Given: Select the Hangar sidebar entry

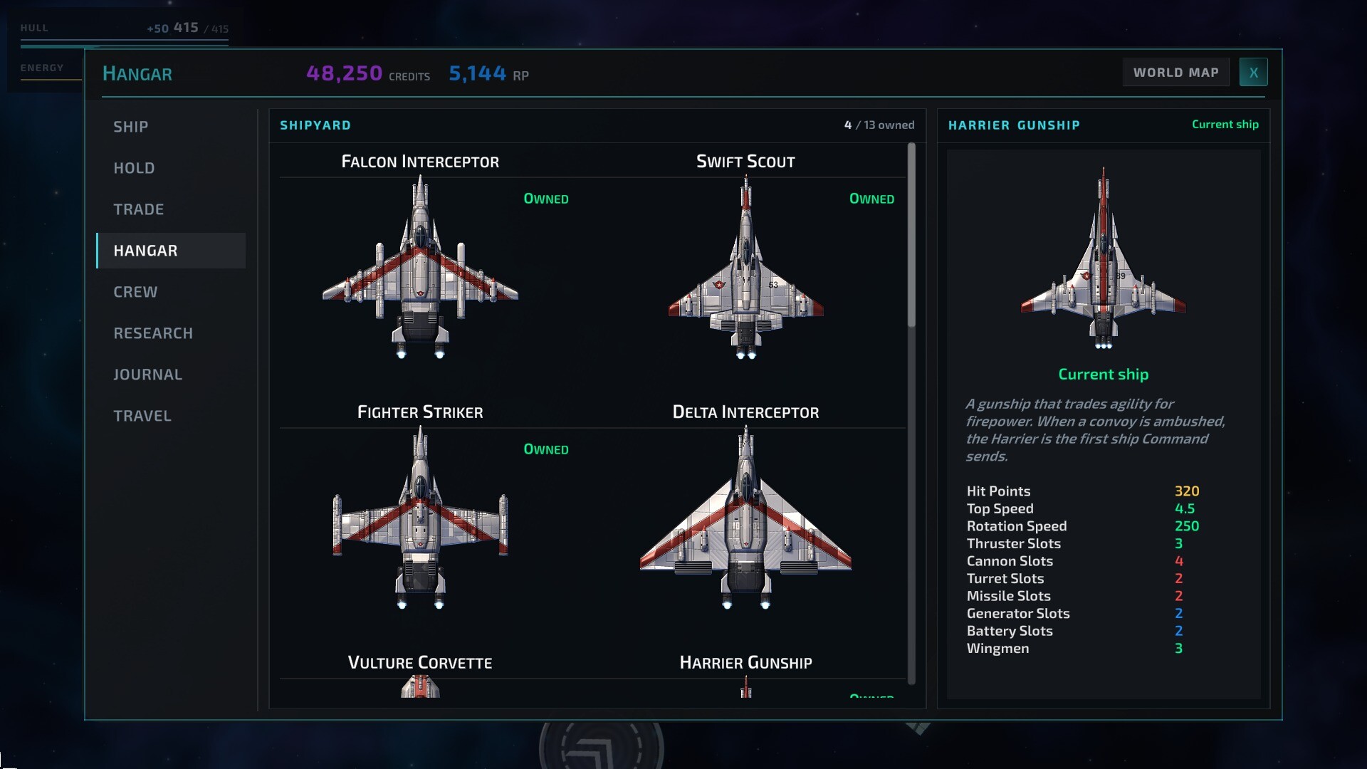Looking at the screenshot, I should [171, 251].
